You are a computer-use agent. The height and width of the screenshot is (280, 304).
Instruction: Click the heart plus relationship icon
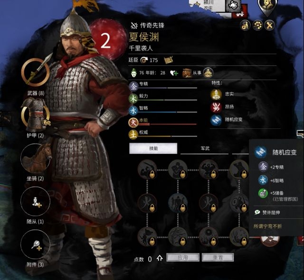(174, 73)
